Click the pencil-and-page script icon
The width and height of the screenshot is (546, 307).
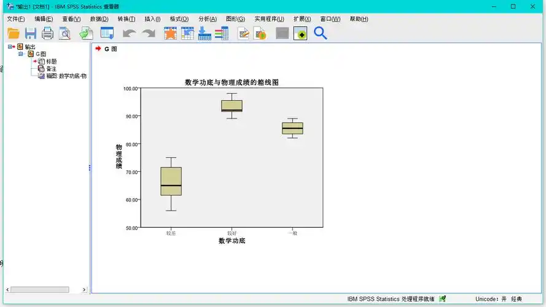243,33
